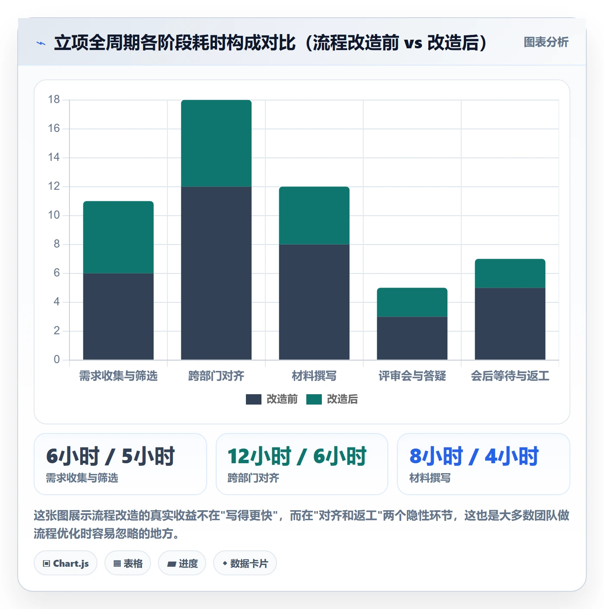The height and width of the screenshot is (609, 604).
Task: Open the 8小时 / 4小时 data card
Action: click(x=484, y=464)
